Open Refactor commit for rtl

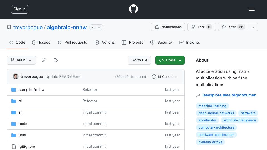tap(90, 101)
